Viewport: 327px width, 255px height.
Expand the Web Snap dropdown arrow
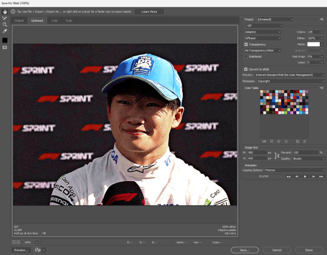[x=322, y=56]
